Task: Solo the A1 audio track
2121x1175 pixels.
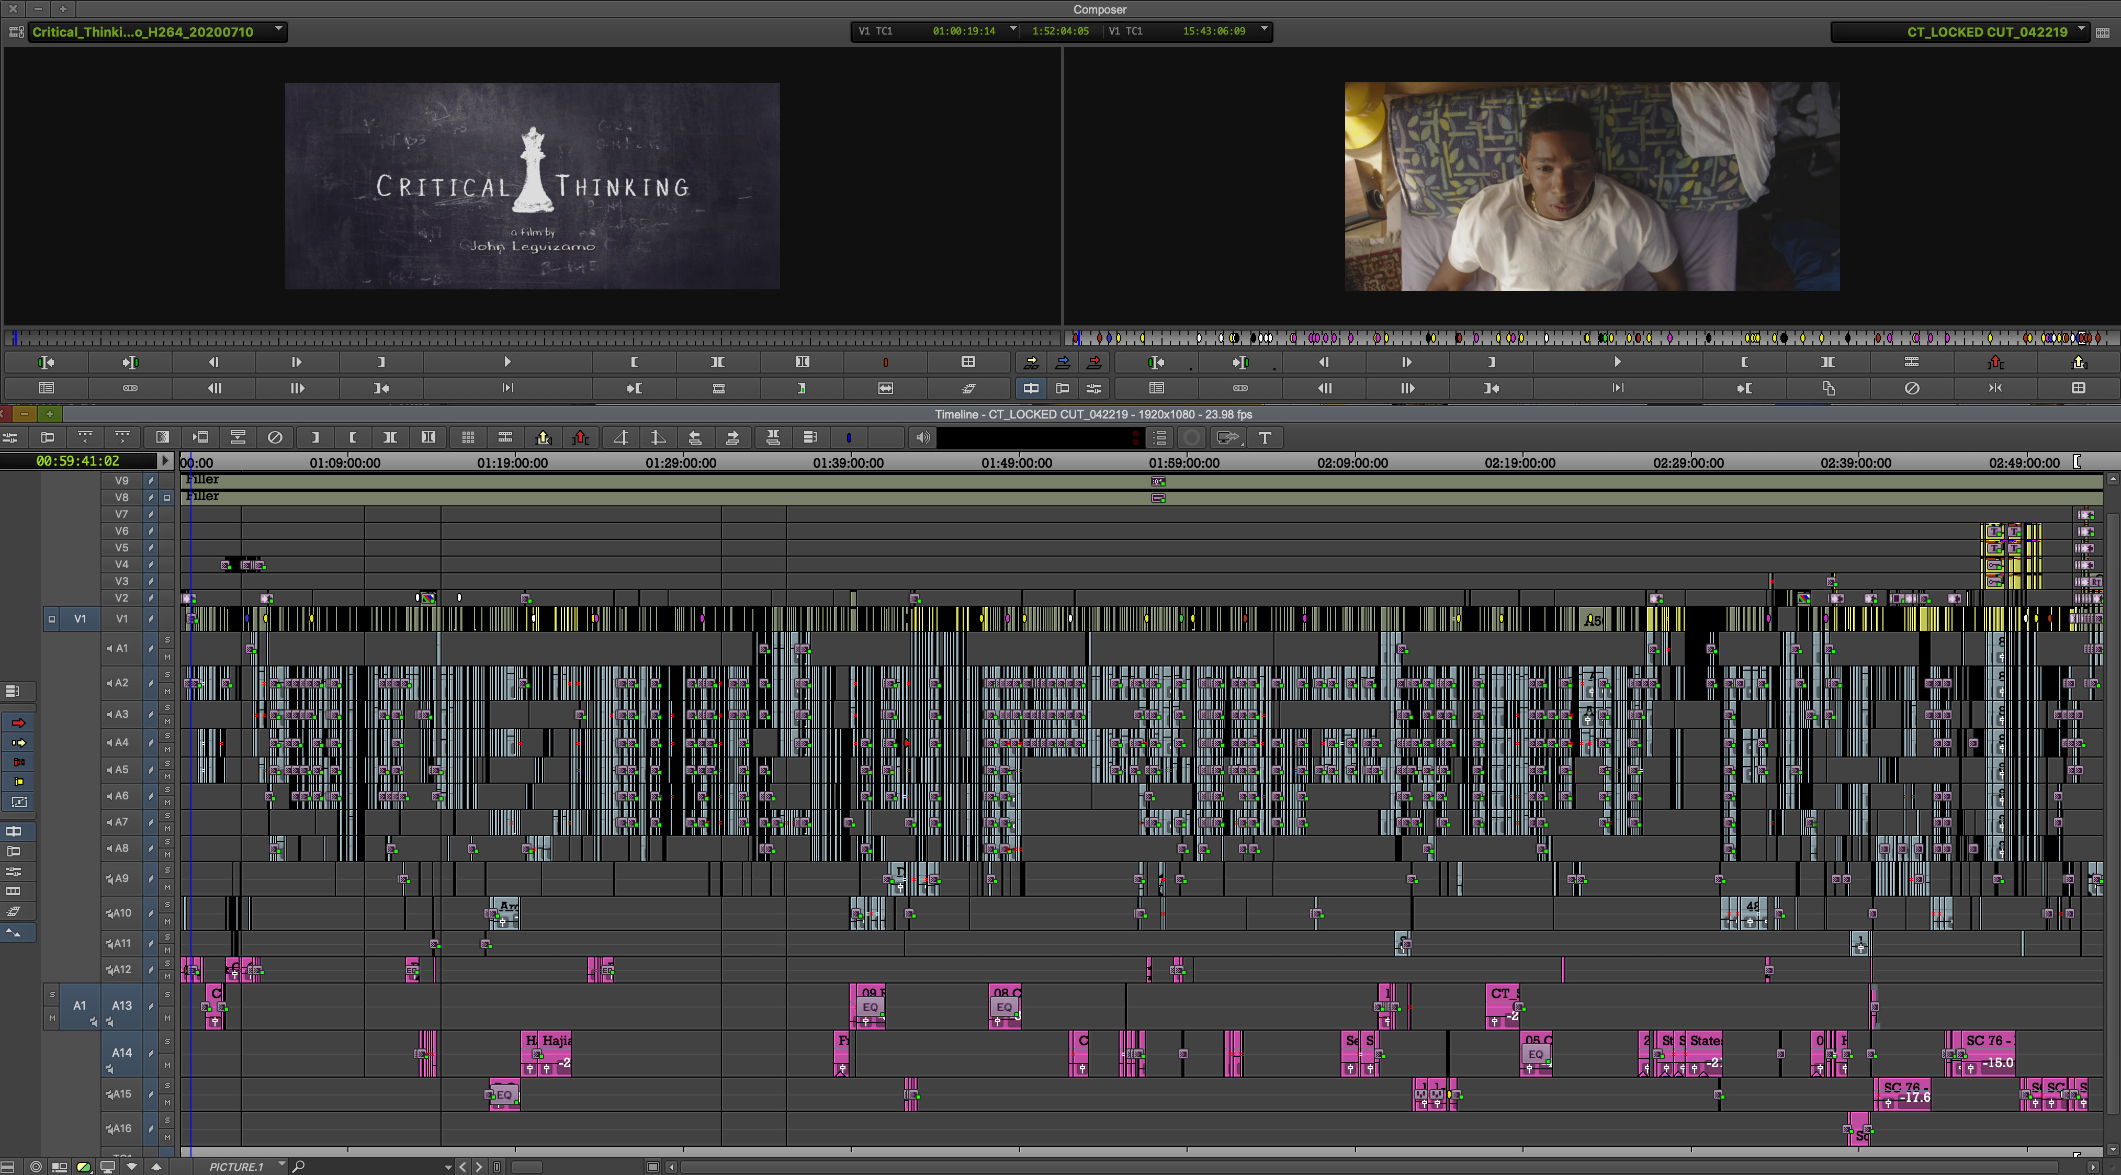Action: (167, 641)
